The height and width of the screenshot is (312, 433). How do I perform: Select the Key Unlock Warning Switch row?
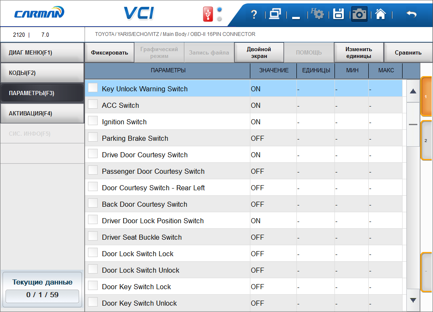(x=244, y=88)
